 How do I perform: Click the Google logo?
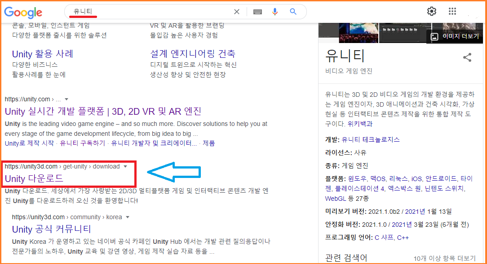[23, 12]
